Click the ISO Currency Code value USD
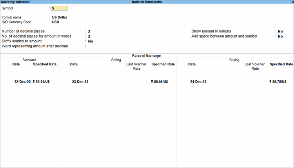This screenshot has width=294, height=168. coord(56,22)
